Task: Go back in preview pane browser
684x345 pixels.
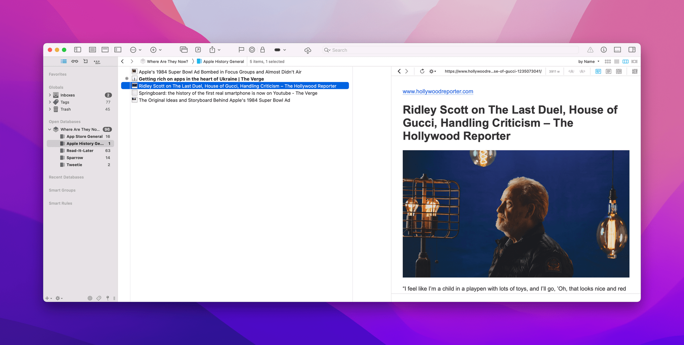Action: [x=399, y=71]
